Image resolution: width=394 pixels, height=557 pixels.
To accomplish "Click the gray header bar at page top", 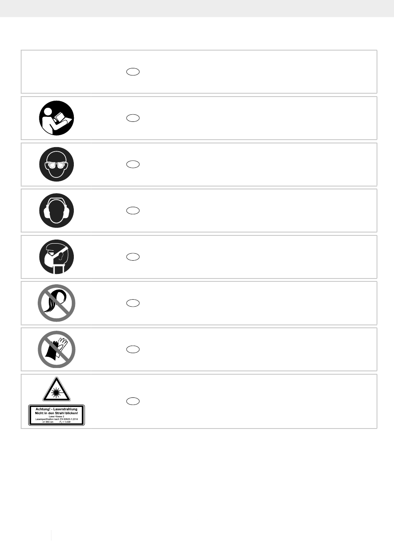I will point(197,8).
